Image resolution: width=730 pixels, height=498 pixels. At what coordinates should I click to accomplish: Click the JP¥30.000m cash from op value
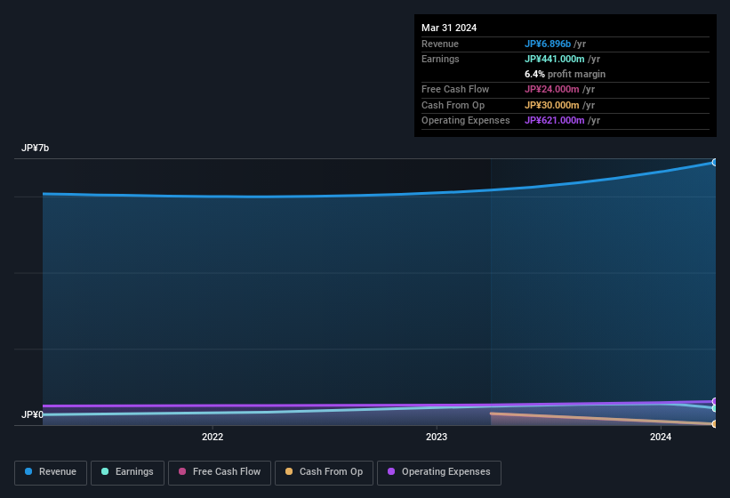coord(551,105)
